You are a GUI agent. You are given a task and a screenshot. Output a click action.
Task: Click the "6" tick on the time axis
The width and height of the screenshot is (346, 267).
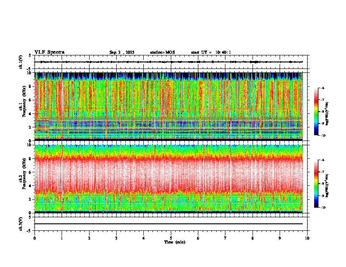tap(198, 238)
